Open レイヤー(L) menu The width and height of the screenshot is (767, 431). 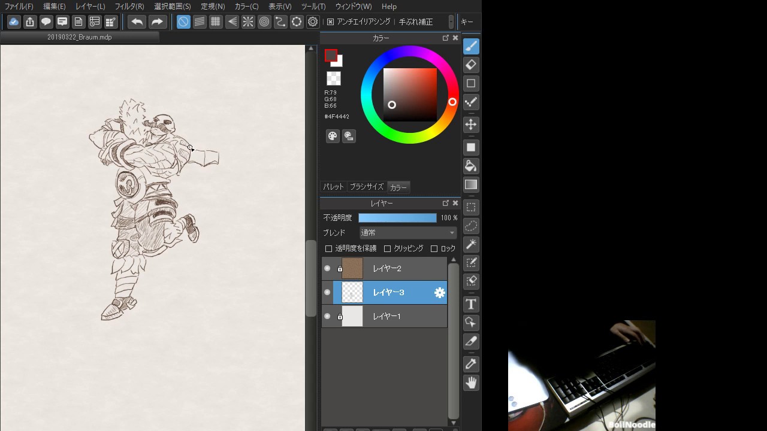point(90,6)
